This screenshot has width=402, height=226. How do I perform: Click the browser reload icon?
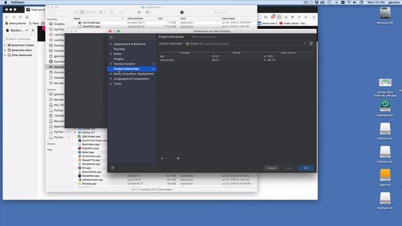[20, 17]
